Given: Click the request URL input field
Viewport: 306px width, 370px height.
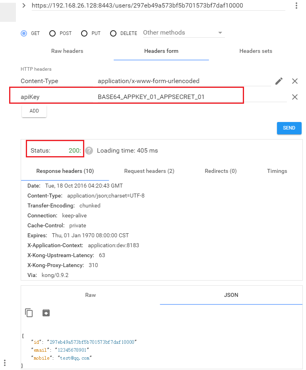Looking at the screenshot, I should 158,6.
